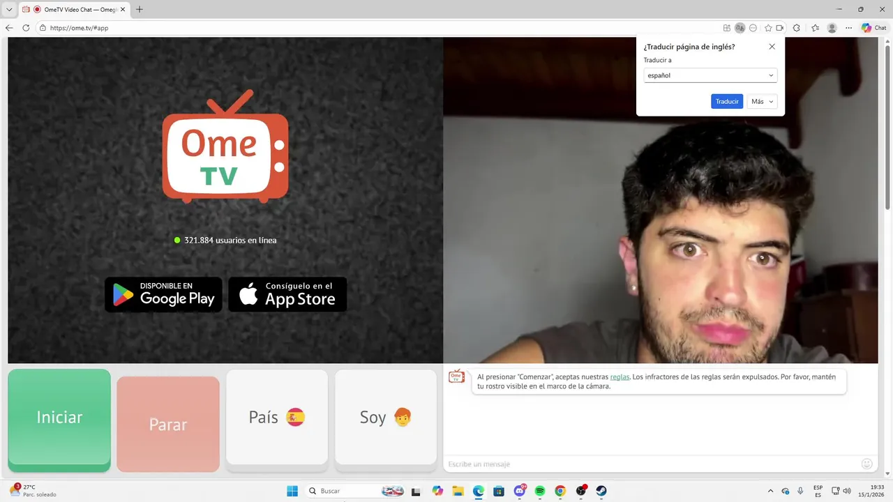Click the 321.884 usuarios en línea text

(x=230, y=240)
